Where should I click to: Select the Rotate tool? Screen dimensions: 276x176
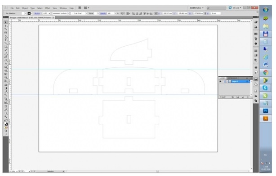point(6,64)
